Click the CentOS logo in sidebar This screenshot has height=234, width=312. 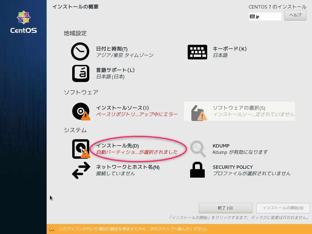click(x=23, y=22)
